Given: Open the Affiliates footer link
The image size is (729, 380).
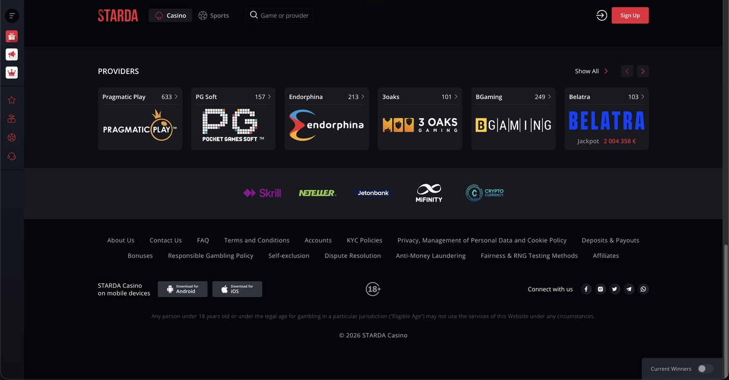Looking at the screenshot, I should 606,256.
